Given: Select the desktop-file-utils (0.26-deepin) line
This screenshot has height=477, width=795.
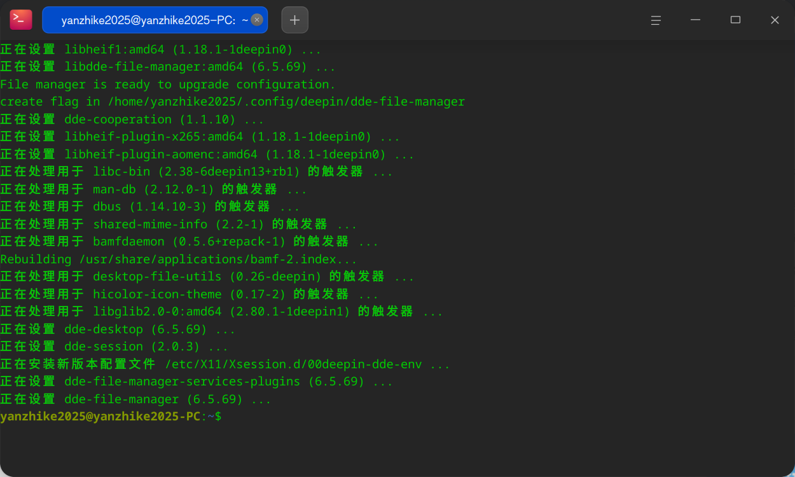Looking at the screenshot, I should (x=207, y=277).
